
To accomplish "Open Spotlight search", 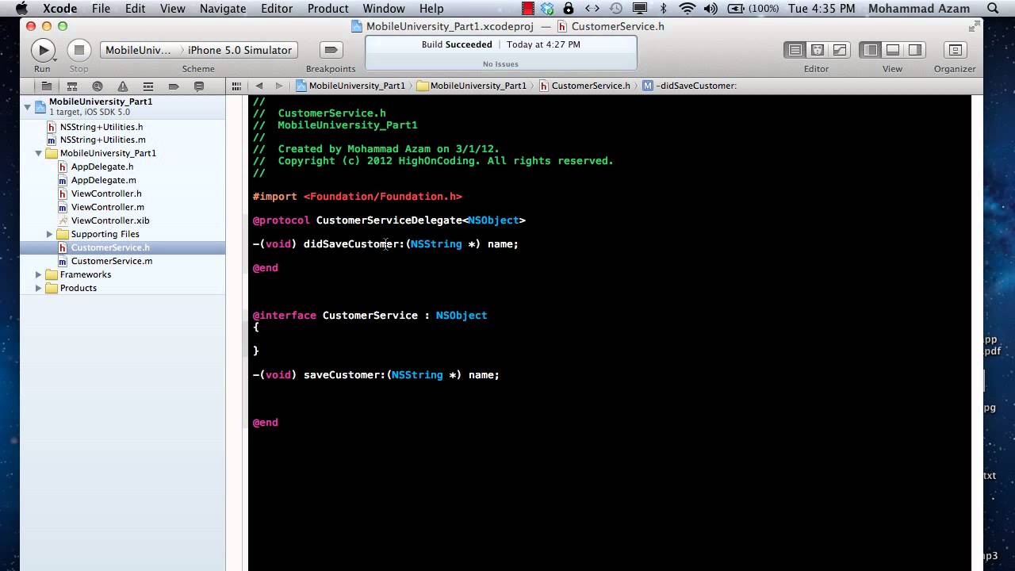I will pyautogui.click(x=993, y=9).
